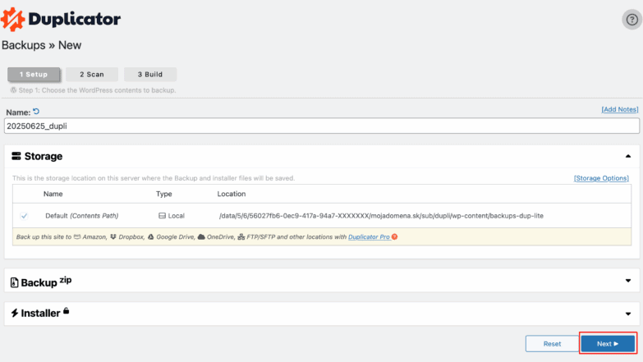Screen dimensions: 643x362
Task: Click the FTP/SFTP network icon
Action: [x=241, y=237]
